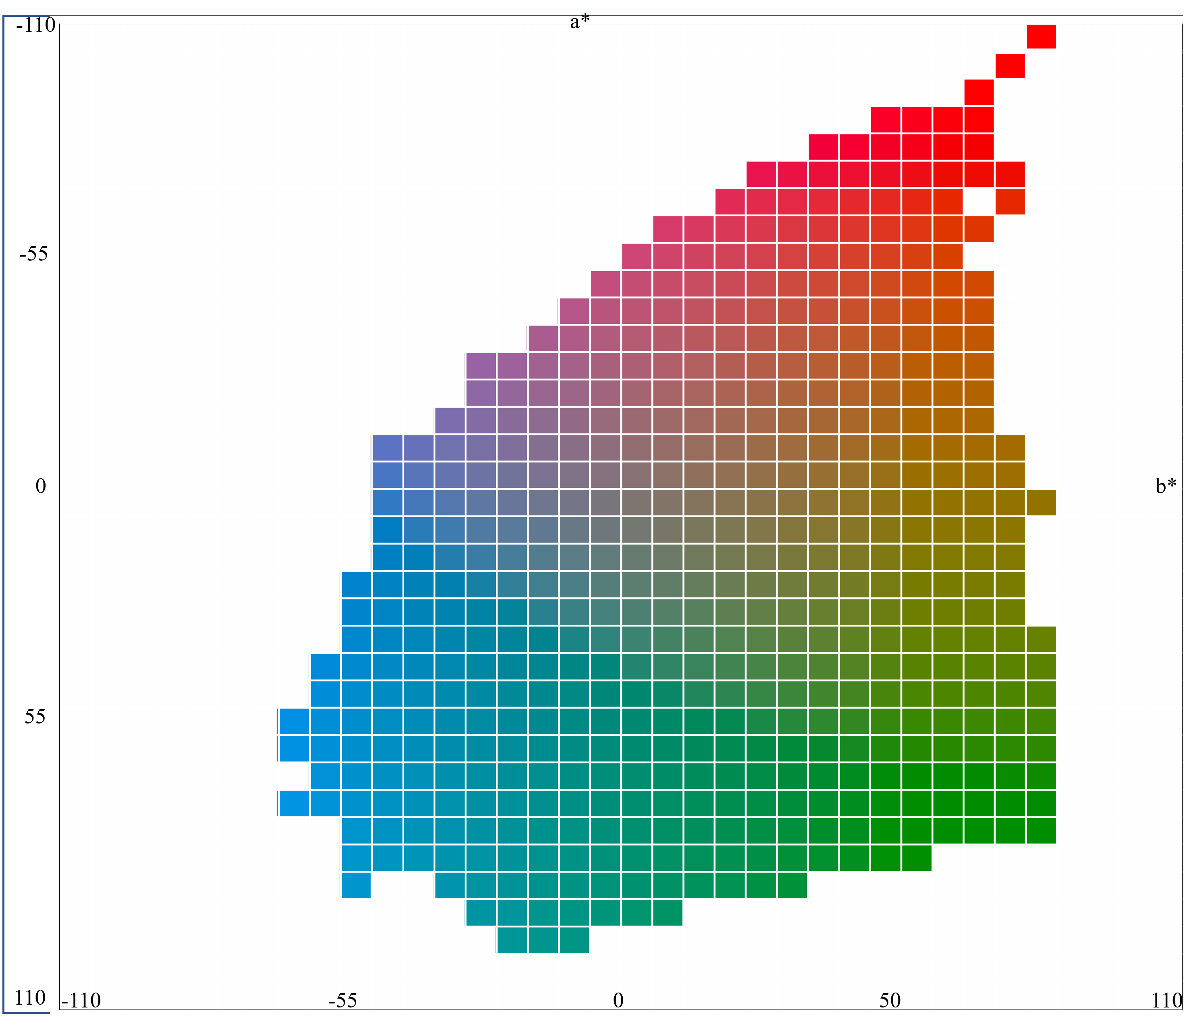The width and height of the screenshot is (1200, 1026).
Task: Pick the isolated orange-red swatch right of the gap
Action: point(1009,201)
